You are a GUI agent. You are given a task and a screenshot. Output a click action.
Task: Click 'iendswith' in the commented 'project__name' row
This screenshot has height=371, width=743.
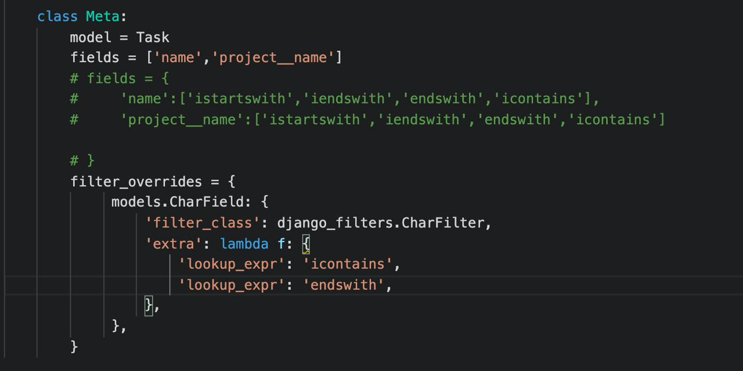click(422, 120)
